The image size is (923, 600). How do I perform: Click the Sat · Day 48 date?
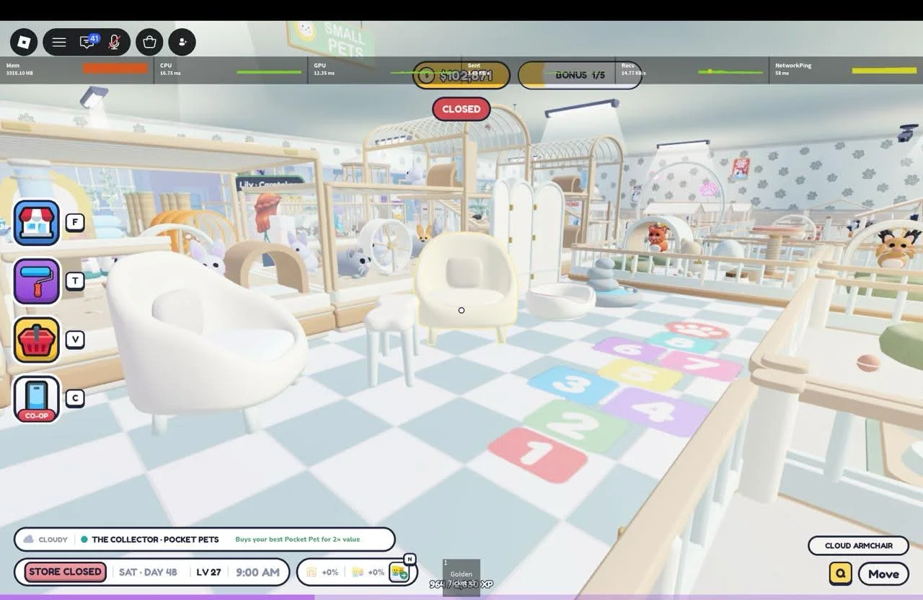[148, 572]
